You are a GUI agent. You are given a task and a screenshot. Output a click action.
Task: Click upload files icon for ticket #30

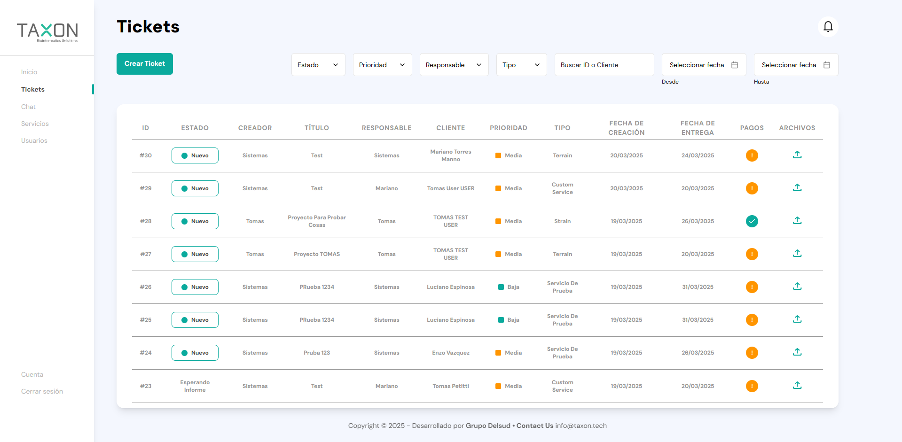797,155
